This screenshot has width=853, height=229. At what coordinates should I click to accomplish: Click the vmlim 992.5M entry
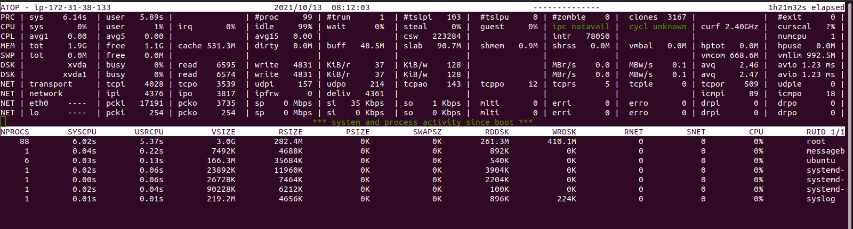[x=807, y=55]
